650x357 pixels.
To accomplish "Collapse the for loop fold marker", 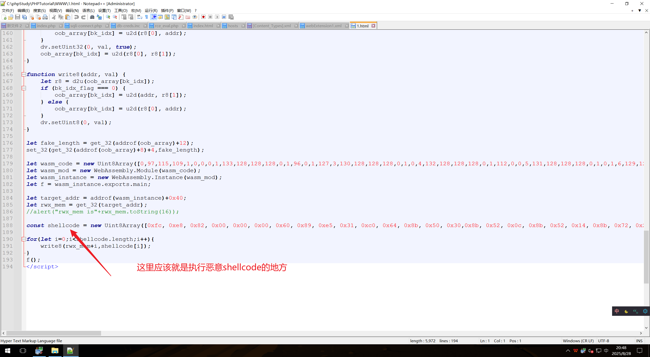I will [x=24, y=239].
